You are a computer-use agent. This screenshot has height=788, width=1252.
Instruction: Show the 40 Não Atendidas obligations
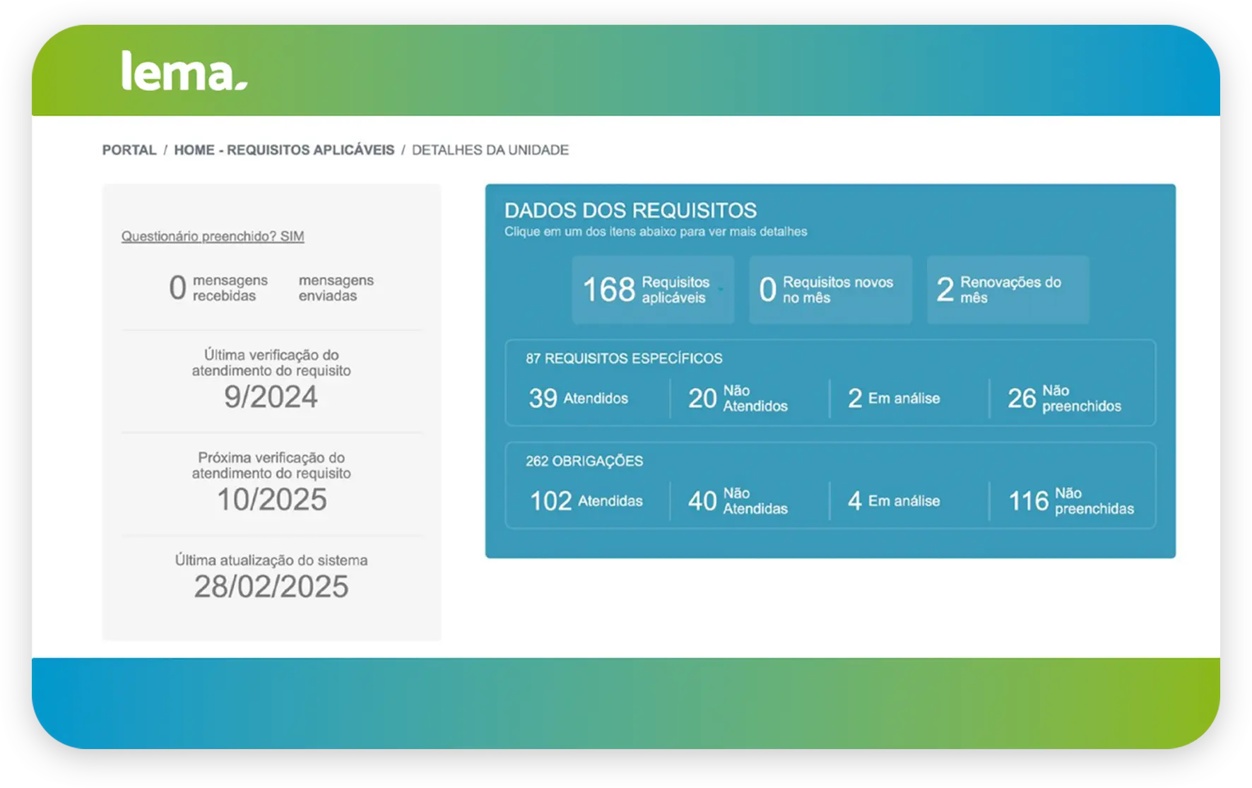point(738,501)
